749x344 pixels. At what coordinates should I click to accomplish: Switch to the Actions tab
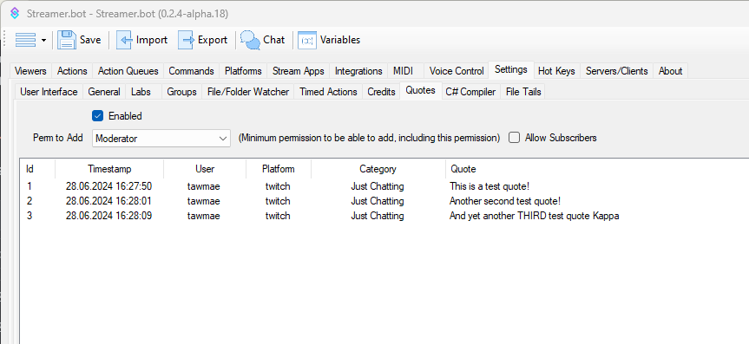click(72, 71)
